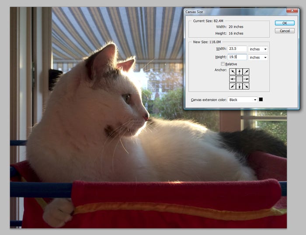This screenshot has height=235, width=306.
Task: Select the center anchor square
Action: pos(239,79)
